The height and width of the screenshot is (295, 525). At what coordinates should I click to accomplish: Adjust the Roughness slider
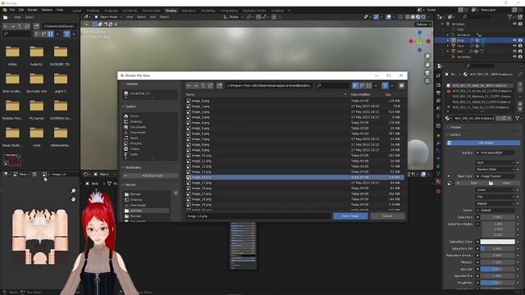498,283
